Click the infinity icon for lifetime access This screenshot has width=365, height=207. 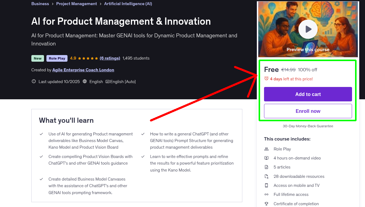[266, 194]
